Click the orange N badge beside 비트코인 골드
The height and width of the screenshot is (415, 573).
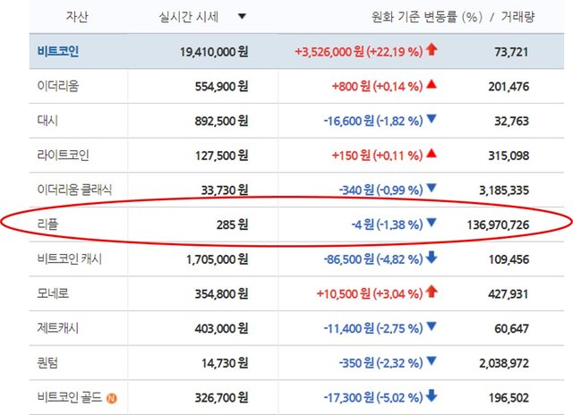click(112, 398)
